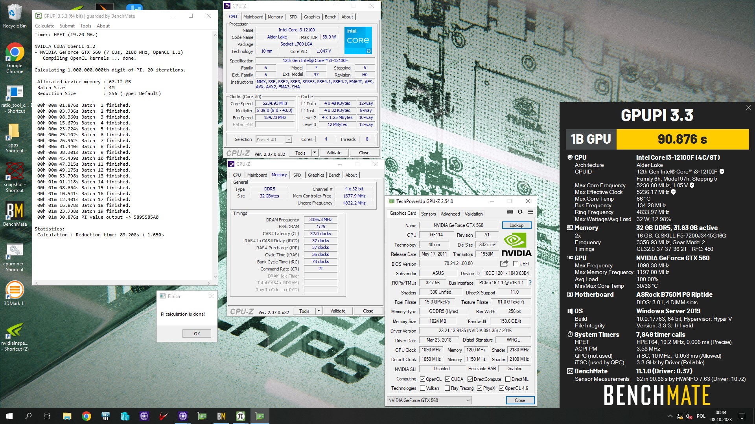Screen dimensions: 755x424
Task: Click the GPU-Z refresh icon
Action: [520, 212]
